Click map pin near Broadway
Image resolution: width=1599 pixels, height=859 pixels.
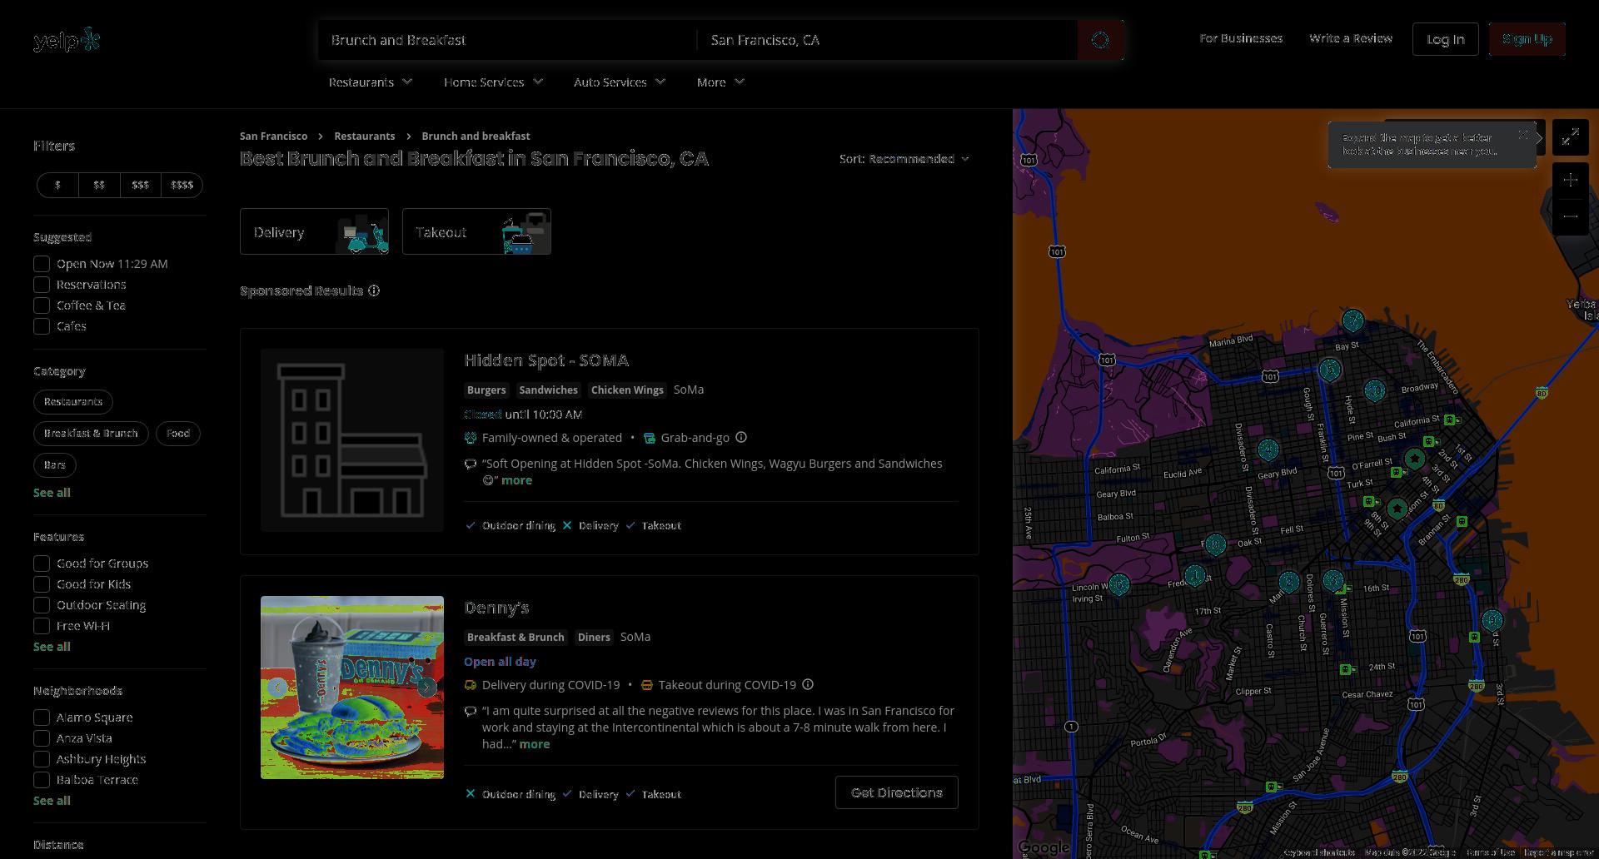click(1375, 390)
